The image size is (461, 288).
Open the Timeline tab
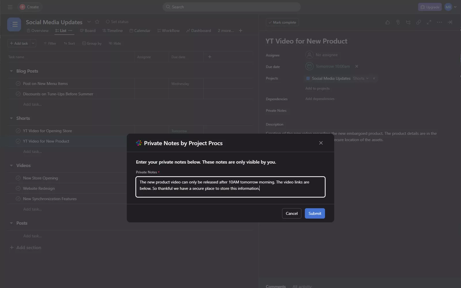pyautogui.click(x=113, y=31)
